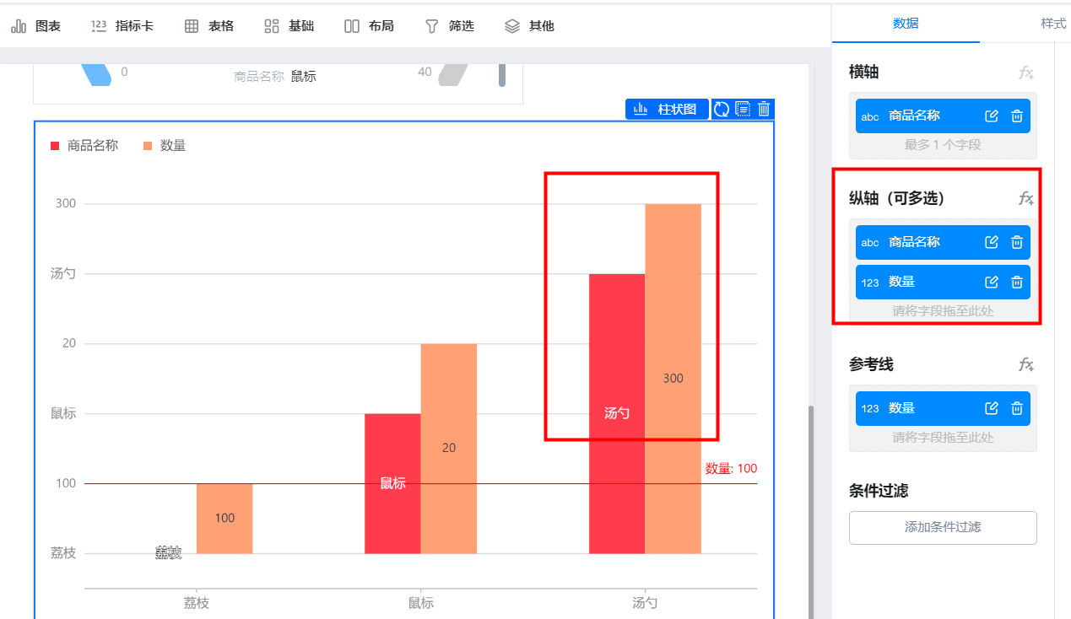Screen dimensions: 1071x619
Task: Click the 100 tick label on the y-axis
Action: click(66, 483)
